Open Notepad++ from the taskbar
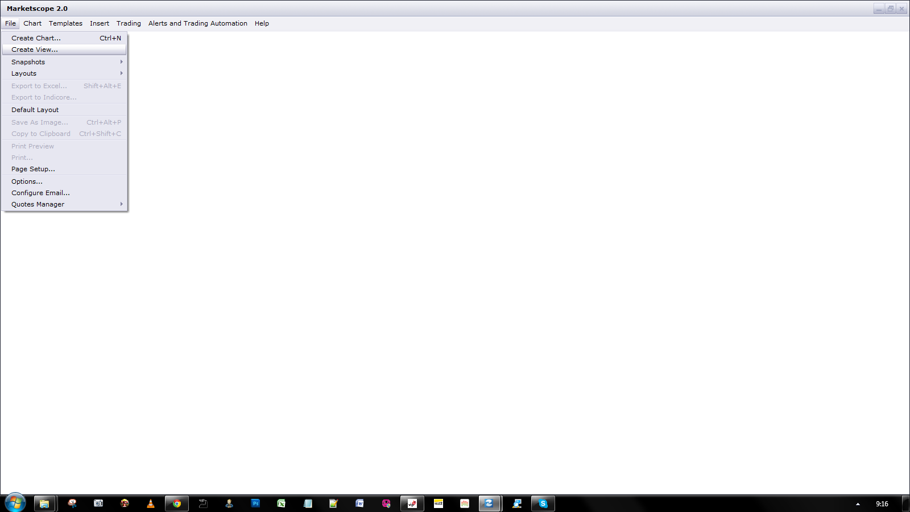910x512 pixels. tap(334, 503)
